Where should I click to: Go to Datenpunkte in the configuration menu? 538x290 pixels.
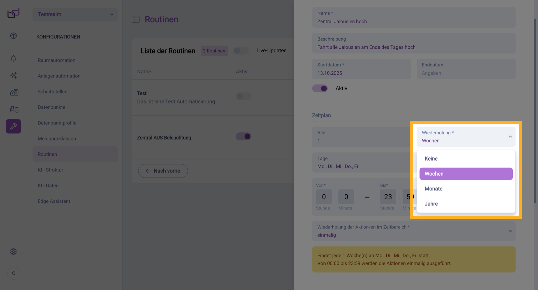[52, 107]
